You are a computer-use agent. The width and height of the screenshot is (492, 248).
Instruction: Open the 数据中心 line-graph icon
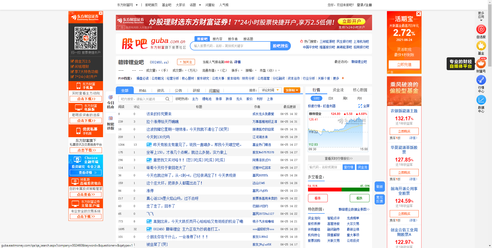click(x=481, y=100)
